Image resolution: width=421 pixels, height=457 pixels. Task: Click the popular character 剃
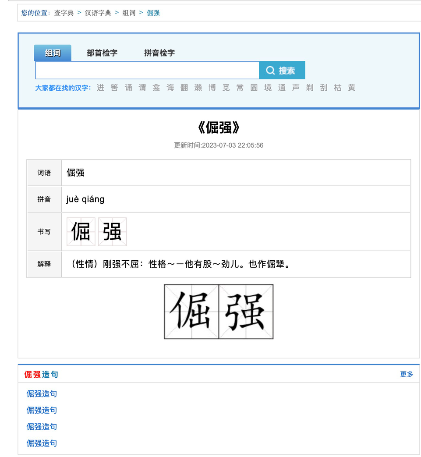(x=310, y=88)
